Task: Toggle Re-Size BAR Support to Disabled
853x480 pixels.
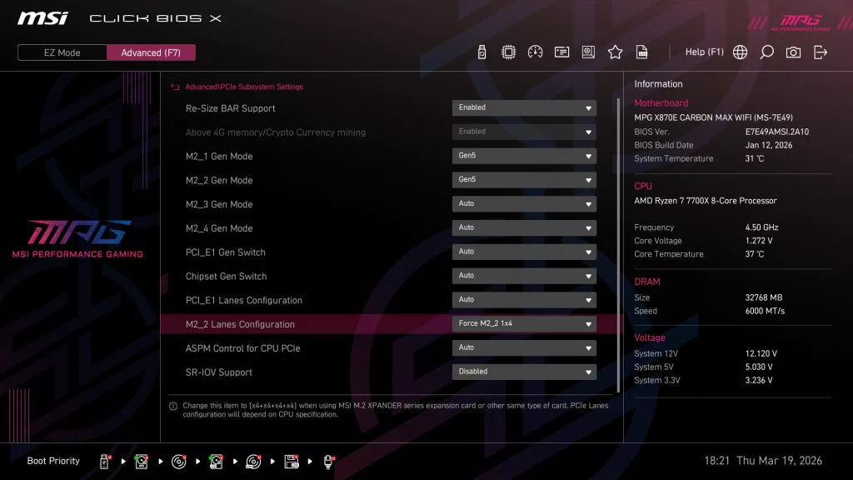Action: click(x=524, y=107)
